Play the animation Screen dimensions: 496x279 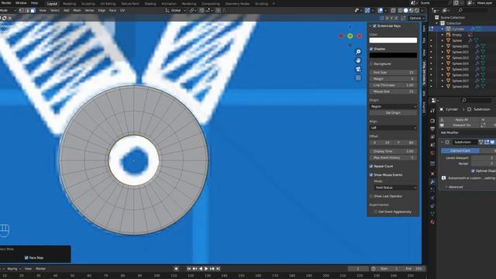[206, 269]
